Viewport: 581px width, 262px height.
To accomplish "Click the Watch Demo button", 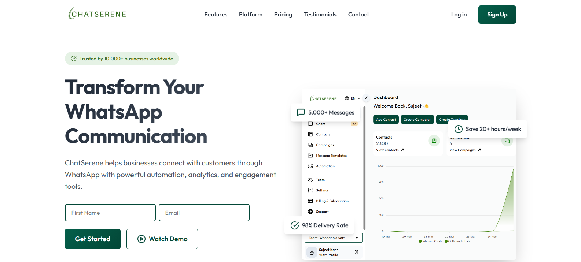I will coord(162,239).
